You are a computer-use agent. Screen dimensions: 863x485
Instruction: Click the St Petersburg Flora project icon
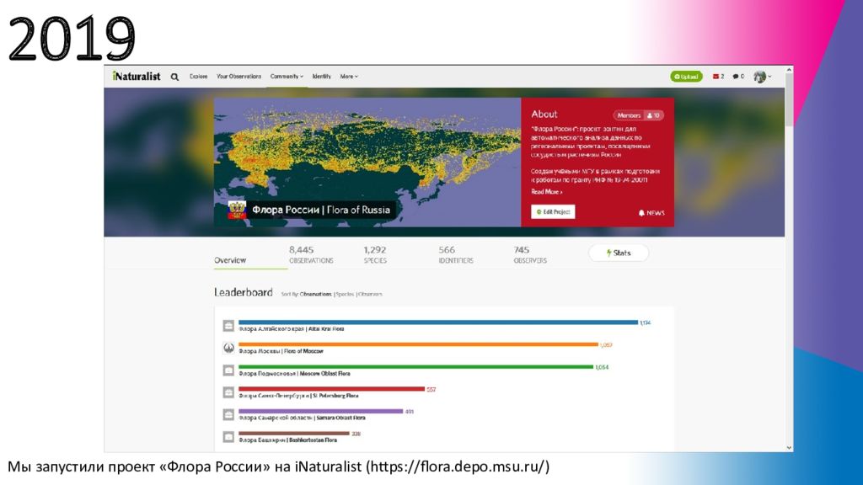228,392
